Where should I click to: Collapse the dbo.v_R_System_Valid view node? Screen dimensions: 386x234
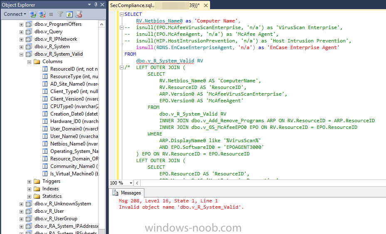tap(21, 54)
